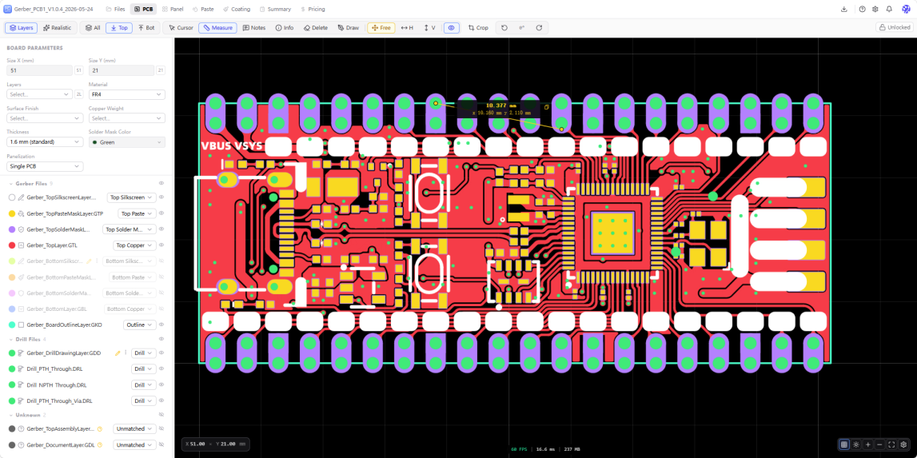Open Panelization Single PCB dropdown
Image resolution: width=917 pixels, height=458 pixels.
point(45,167)
